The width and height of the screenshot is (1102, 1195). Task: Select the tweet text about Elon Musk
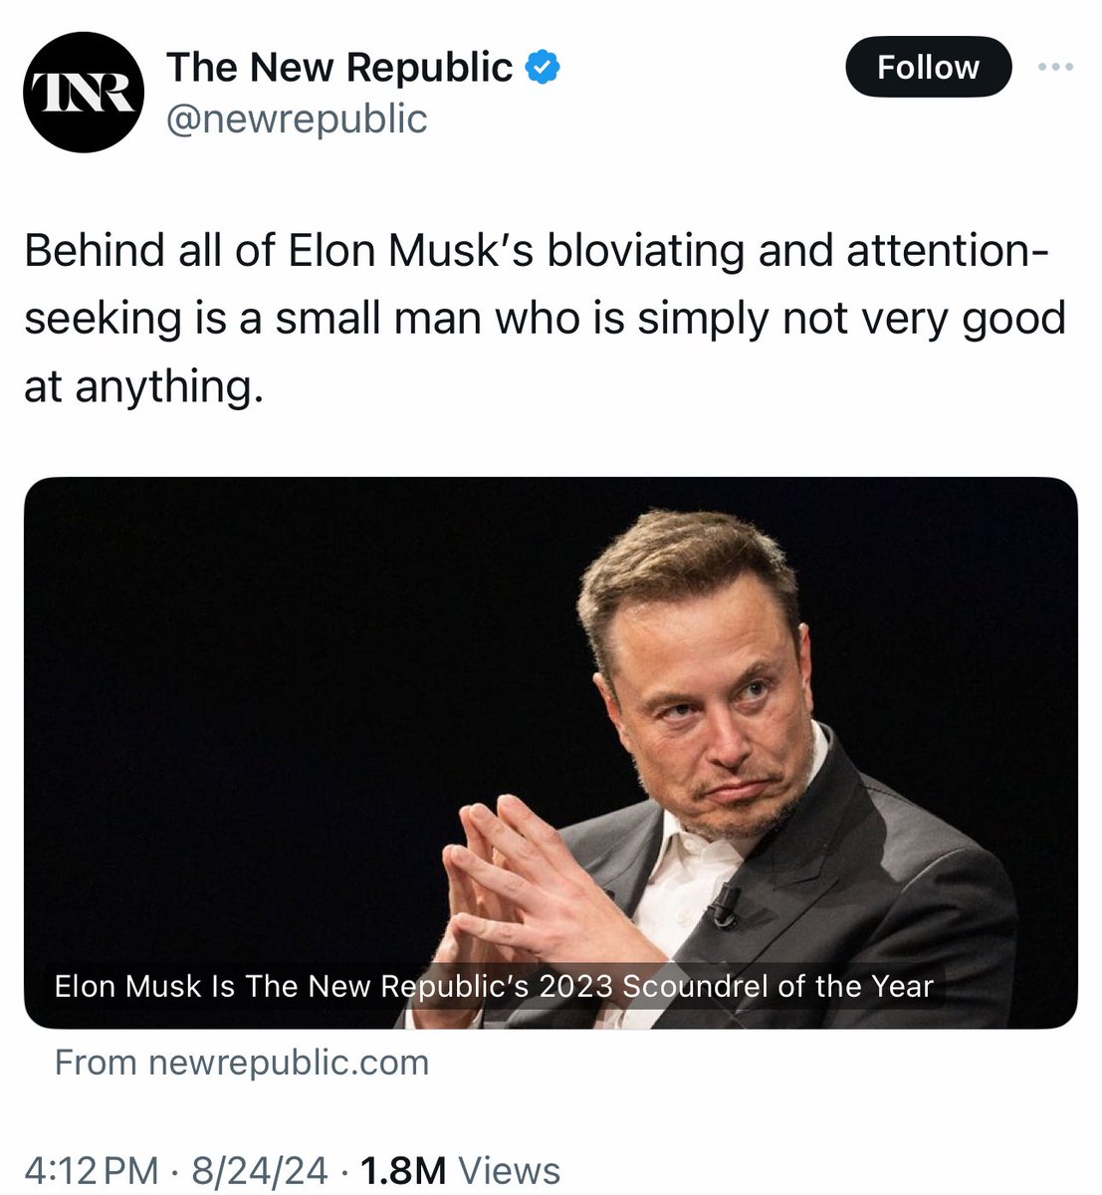545,319
